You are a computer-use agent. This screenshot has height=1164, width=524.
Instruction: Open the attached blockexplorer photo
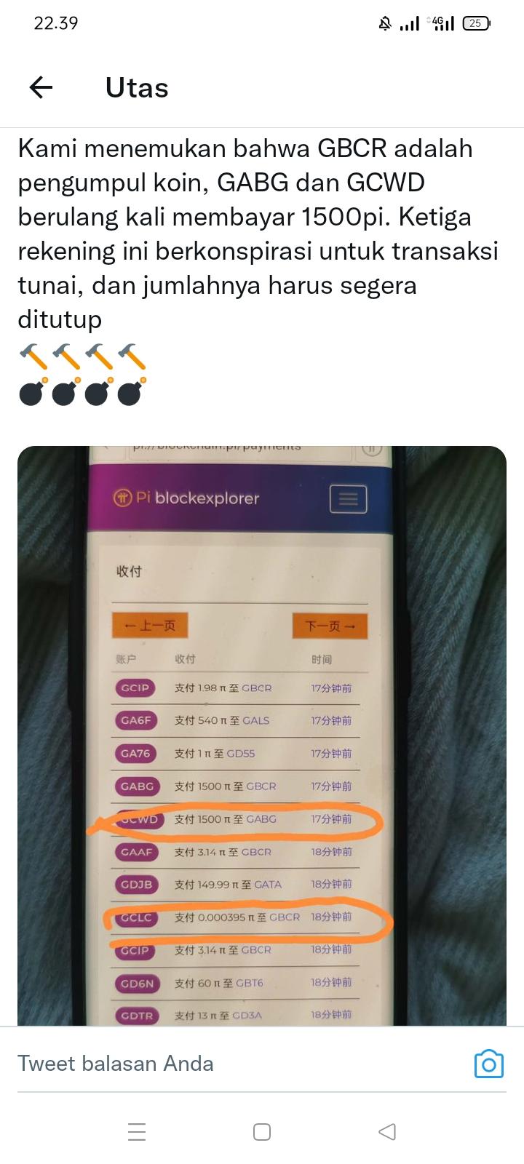(x=262, y=736)
